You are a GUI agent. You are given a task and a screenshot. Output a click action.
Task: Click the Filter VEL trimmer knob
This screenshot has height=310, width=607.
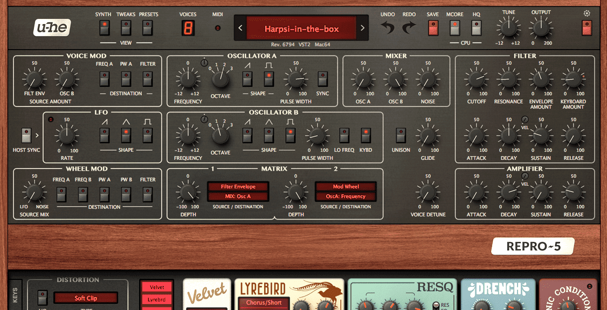[x=525, y=119]
